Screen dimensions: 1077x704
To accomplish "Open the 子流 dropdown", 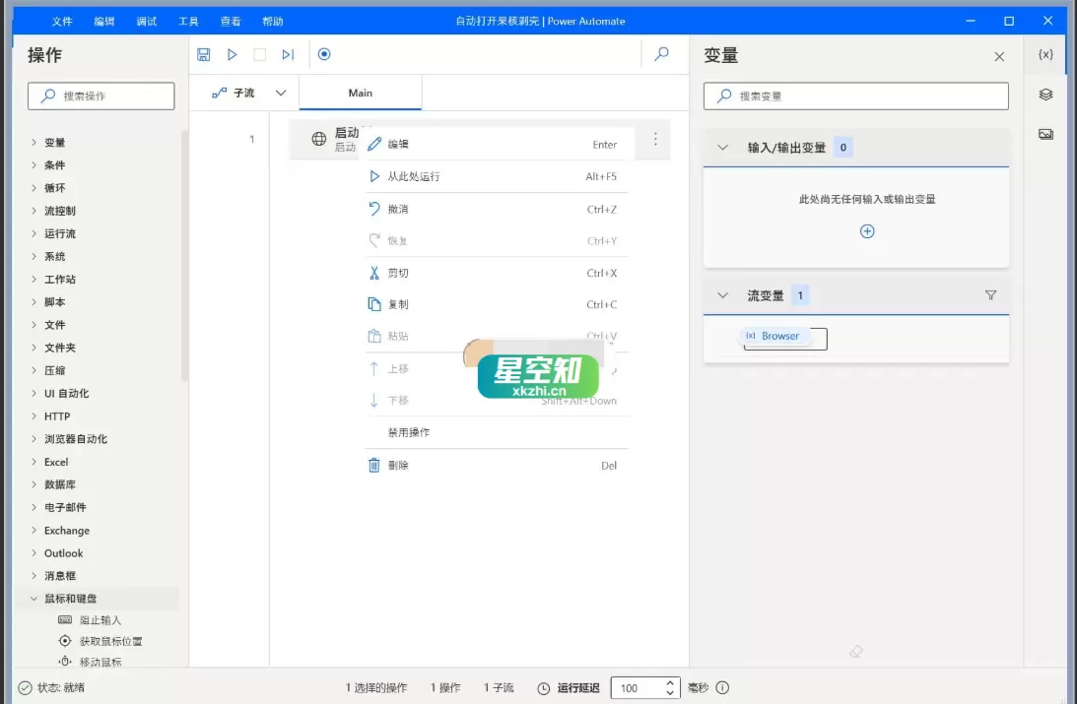I will coord(280,91).
